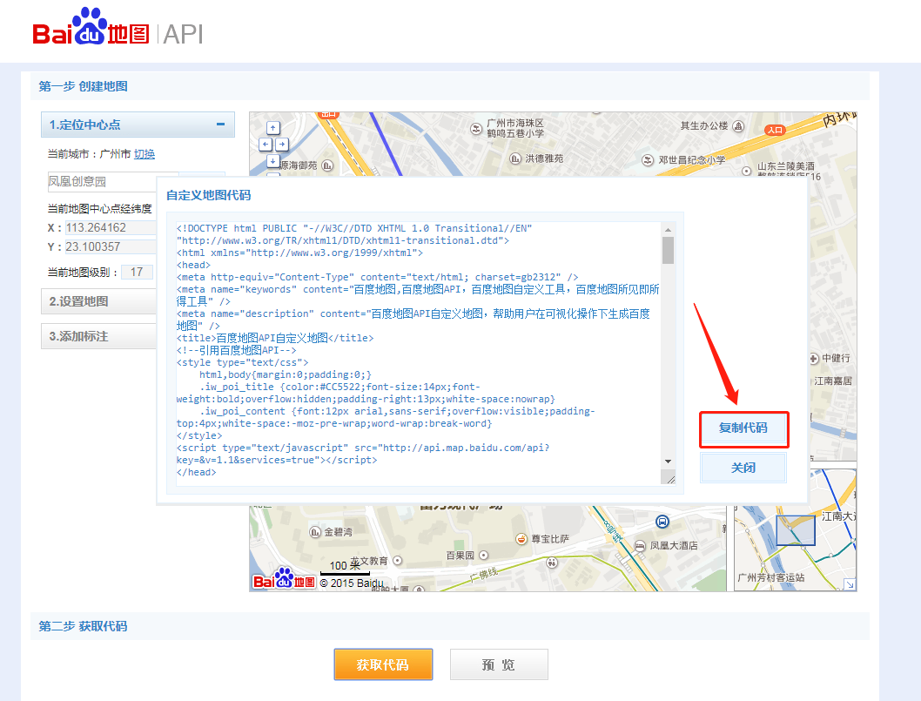Pan the map left with the arrow

coord(266,144)
